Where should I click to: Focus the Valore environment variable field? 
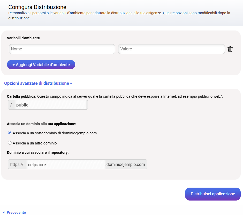pyautogui.click(x=171, y=49)
